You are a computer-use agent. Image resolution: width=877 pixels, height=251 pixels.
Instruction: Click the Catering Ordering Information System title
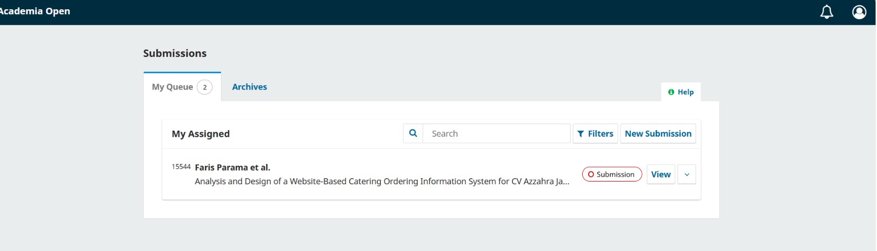coord(382,182)
